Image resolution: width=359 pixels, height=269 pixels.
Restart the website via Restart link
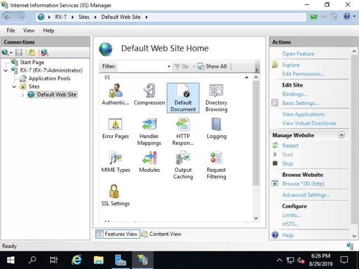coord(290,146)
